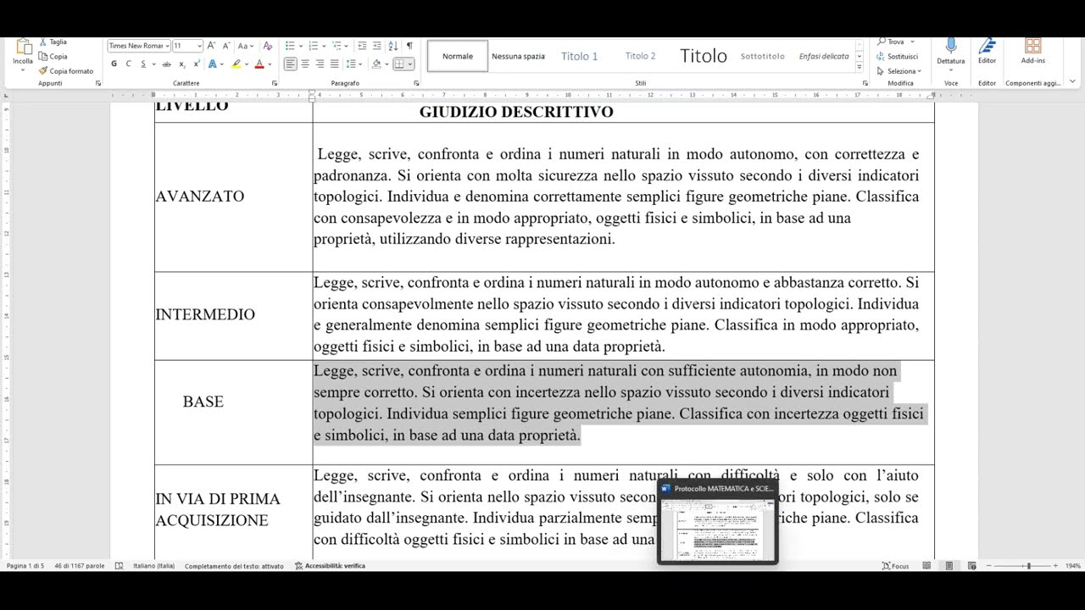Toggle show paragraph marks pilcrow
Viewport: 1085px width, 610px height.
(x=409, y=46)
